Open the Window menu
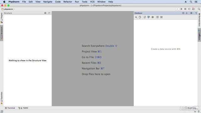 [x=101, y=2]
